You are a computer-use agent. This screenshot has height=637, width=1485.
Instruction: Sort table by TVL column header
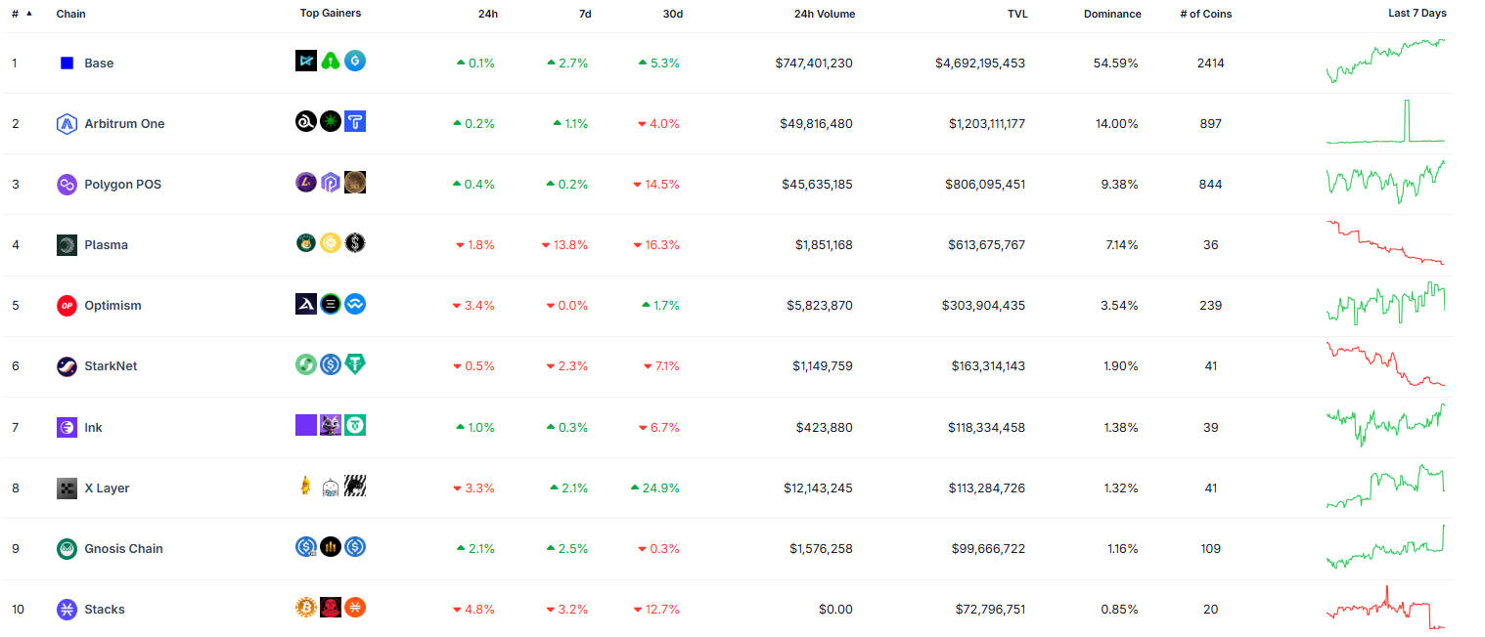(1018, 14)
